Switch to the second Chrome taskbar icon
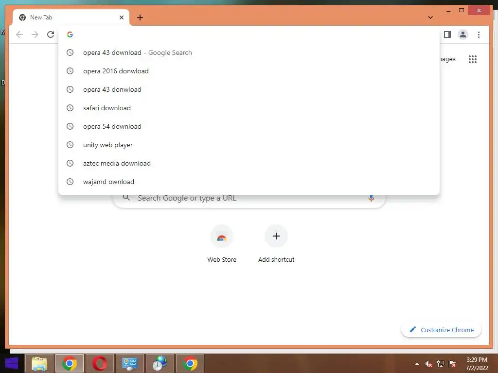This screenshot has height=373, width=498. tap(190, 363)
